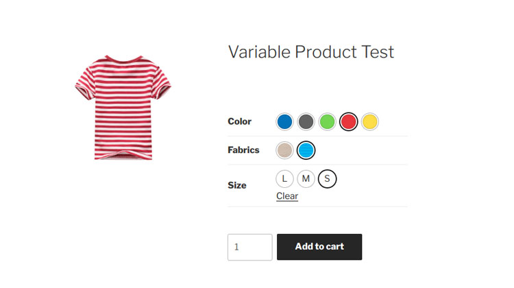514x288 pixels.
Task: Click the Size attribute label
Action: coord(236,185)
